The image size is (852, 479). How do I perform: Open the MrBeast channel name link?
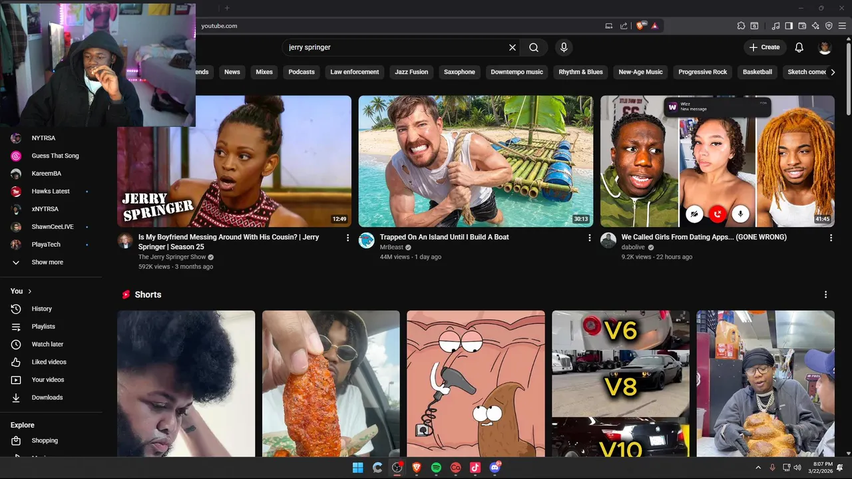391,247
